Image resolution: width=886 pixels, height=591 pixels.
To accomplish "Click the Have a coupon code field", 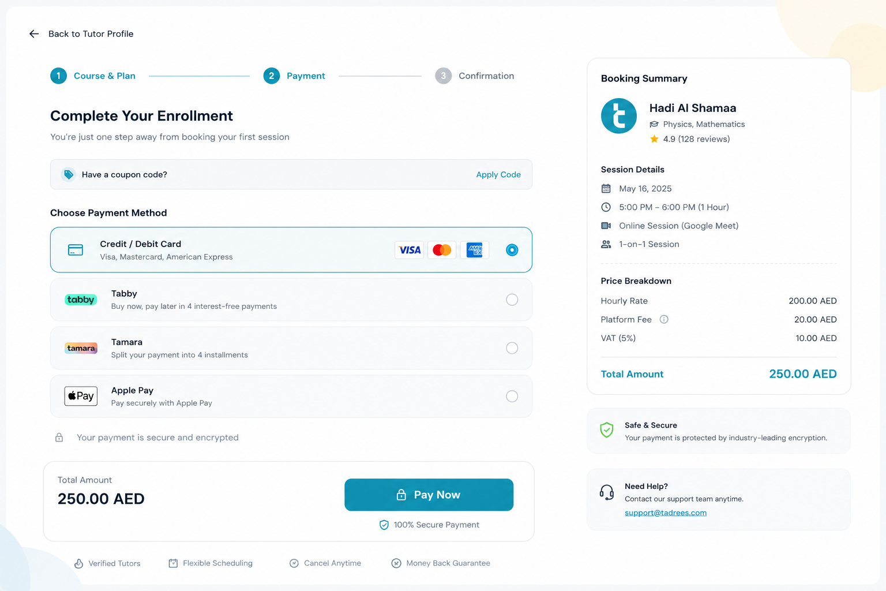I will pos(291,174).
